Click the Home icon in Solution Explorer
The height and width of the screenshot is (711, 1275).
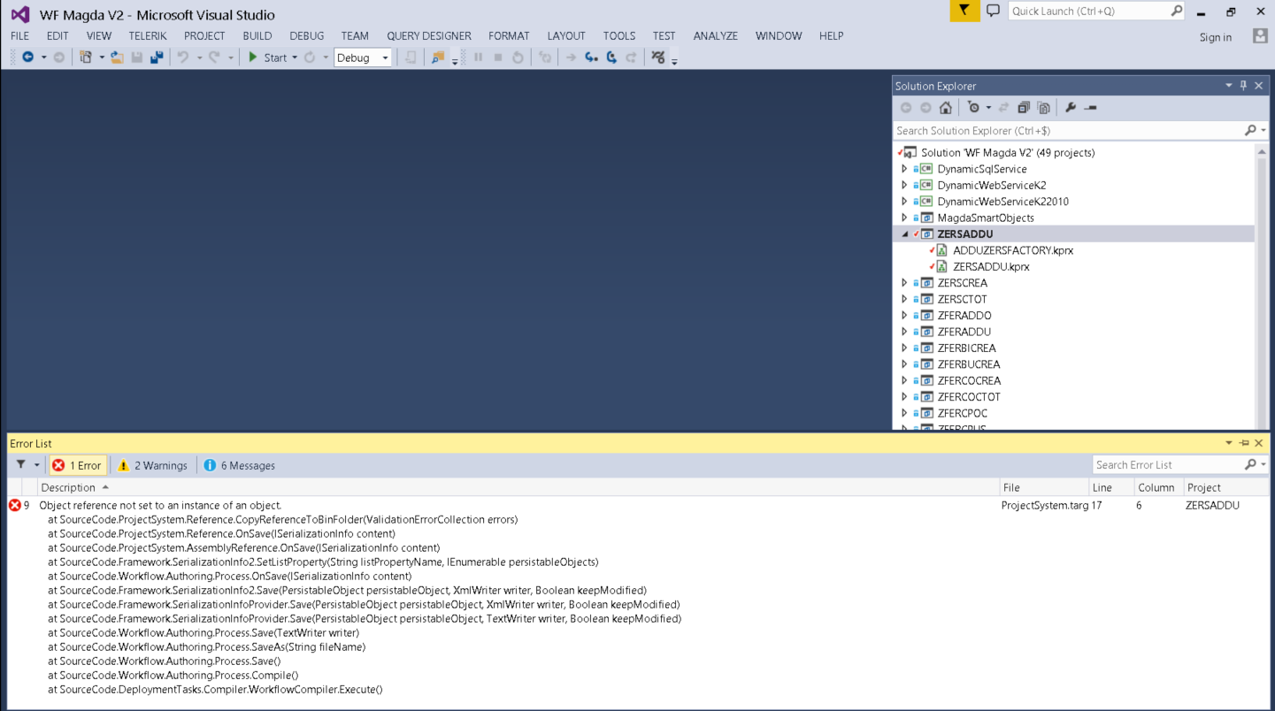(946, 108)
